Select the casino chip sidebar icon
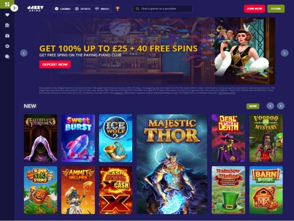Viewport: 294px width, 221px height. pos(7,46)
